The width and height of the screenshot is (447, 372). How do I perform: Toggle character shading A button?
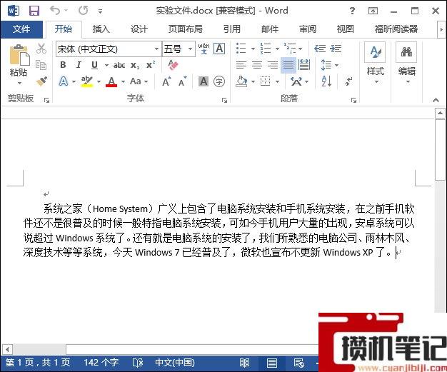204,81
